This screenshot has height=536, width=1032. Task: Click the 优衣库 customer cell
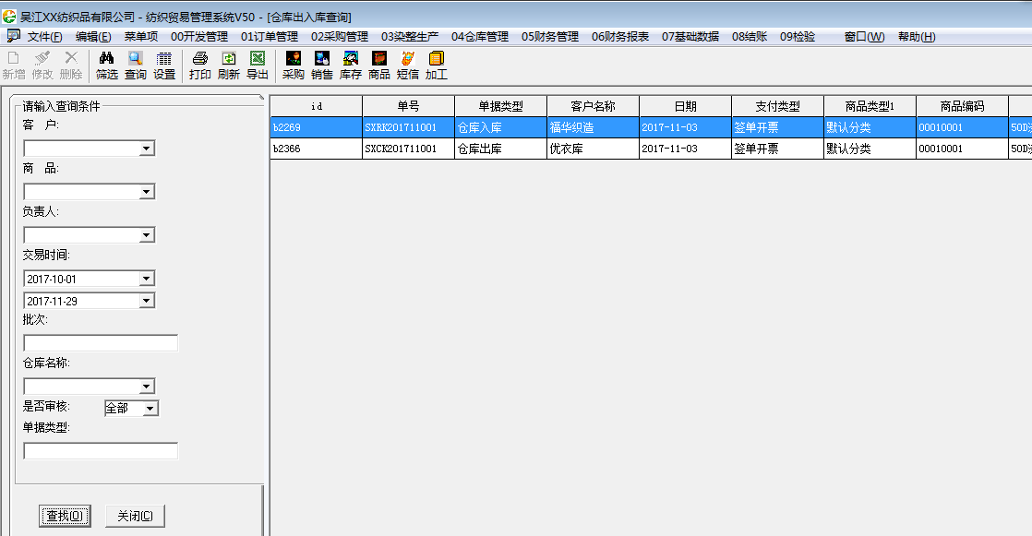(x=593, y=149)
